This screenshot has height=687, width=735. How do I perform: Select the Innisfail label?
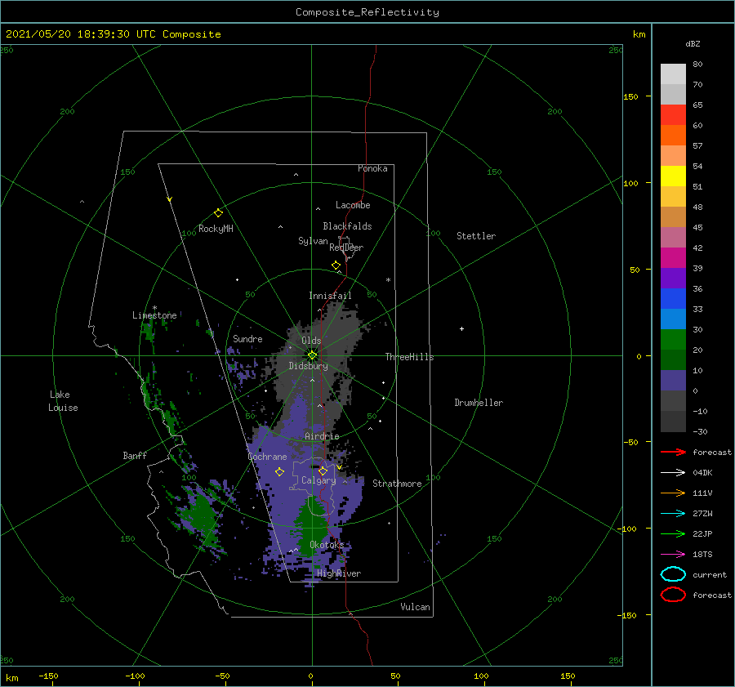pyautogui.click(x=330, y=296)
